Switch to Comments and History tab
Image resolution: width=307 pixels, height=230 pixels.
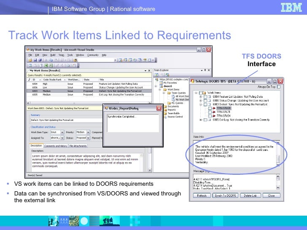[x=56, y=146]
